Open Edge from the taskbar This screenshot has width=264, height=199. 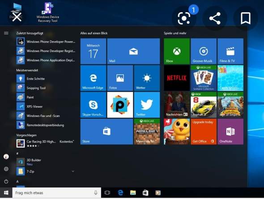point(120,193)
